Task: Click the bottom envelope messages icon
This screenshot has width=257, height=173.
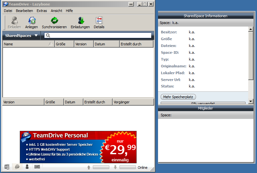Action: [x=37, y=167]
